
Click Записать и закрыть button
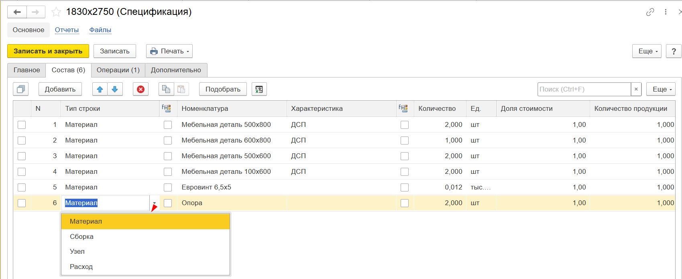(48, 51)
